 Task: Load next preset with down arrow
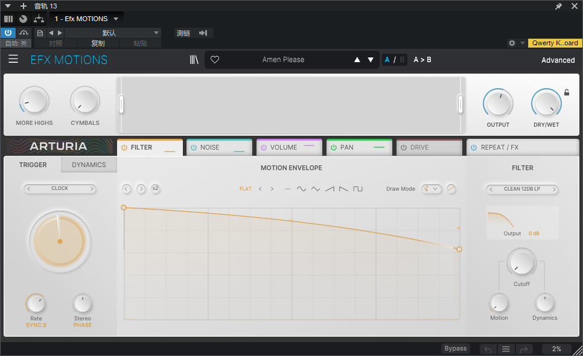click(371, 60)
